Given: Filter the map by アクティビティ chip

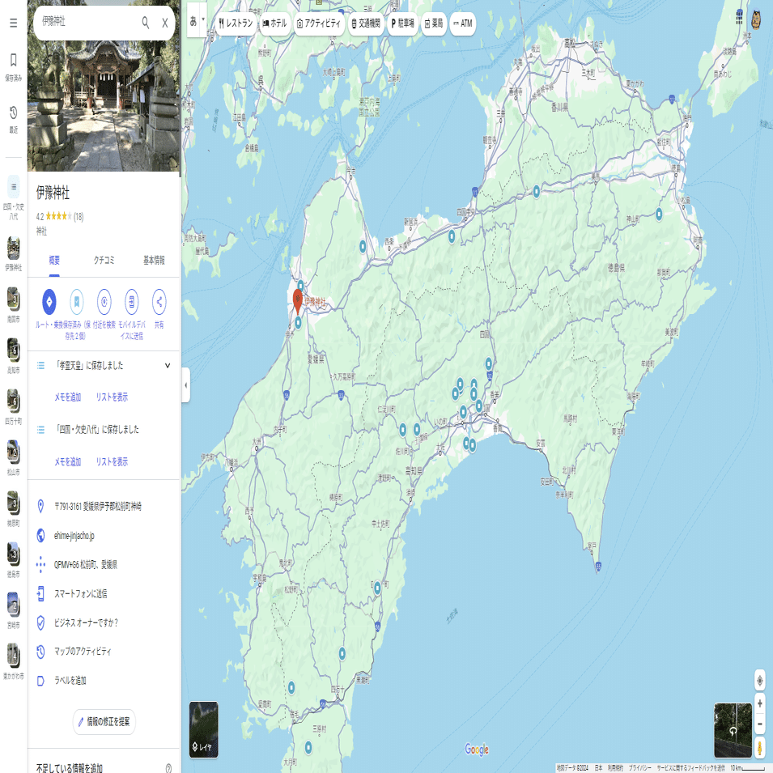Looking at the screenshot, I should 319,23.
